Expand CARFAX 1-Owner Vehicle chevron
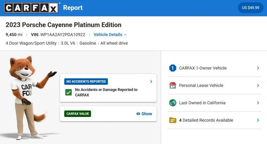 [258, 68]
